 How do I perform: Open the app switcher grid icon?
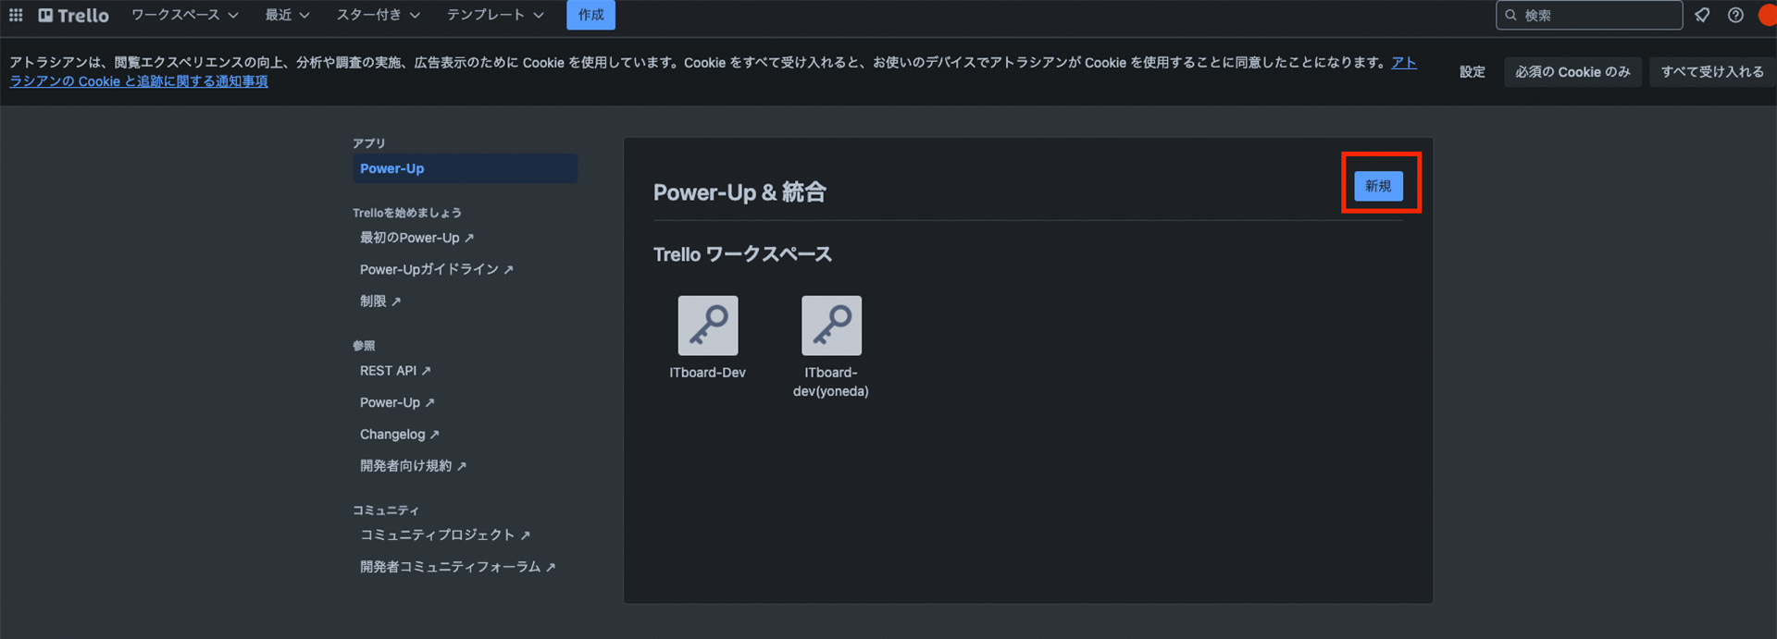pyautogui.click(x=16, y=15)
